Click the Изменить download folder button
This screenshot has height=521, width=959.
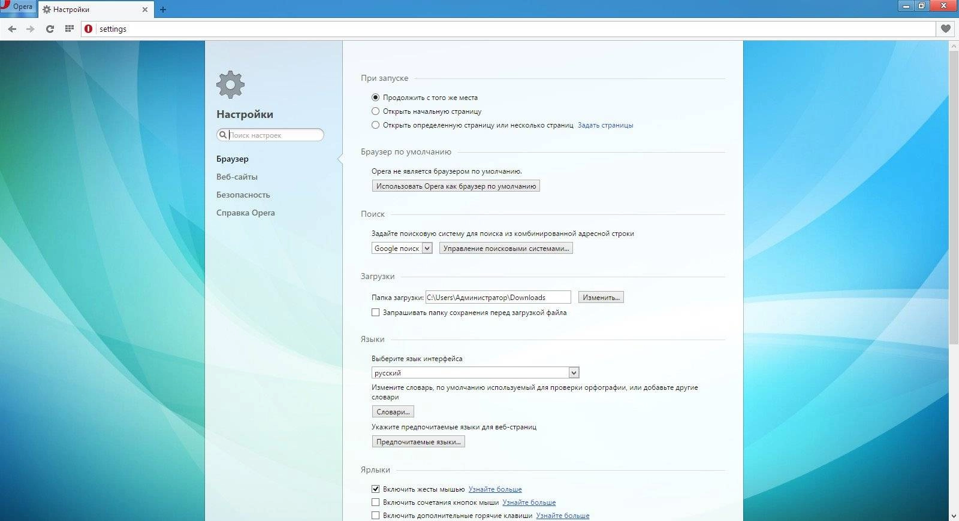tap(601, 297)
